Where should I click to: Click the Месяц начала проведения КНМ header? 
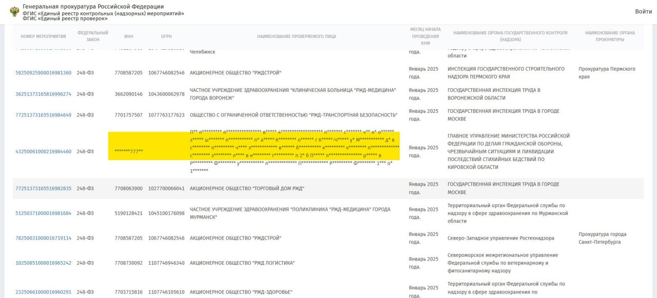pyautogui.click(x=426, y=36)
